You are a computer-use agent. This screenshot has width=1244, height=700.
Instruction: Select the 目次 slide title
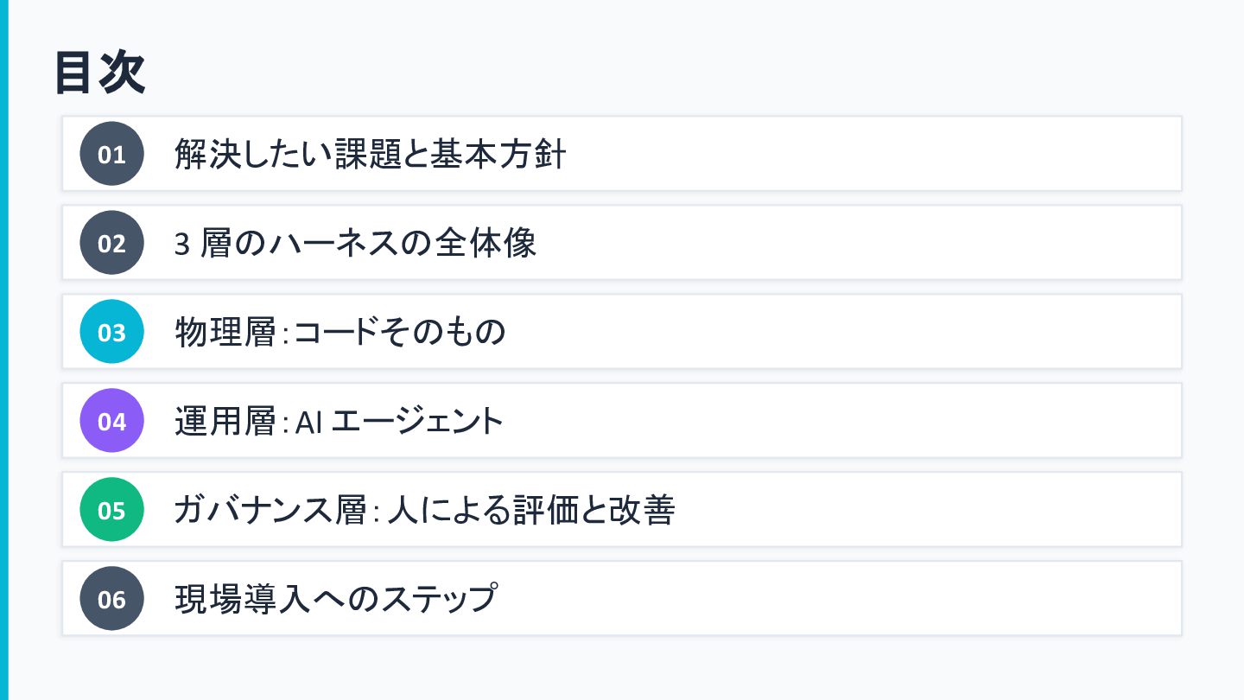coord(99,73)
